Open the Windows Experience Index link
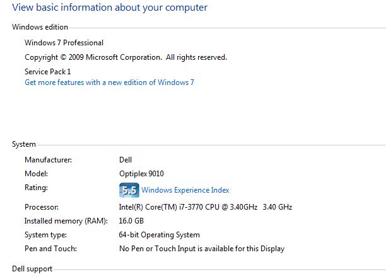This screenshot has width=386, height=277. coord(185,190)
